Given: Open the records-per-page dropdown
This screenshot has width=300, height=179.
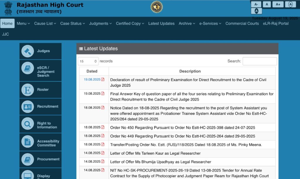Looking at the screenshot, I should pos(88,61).
